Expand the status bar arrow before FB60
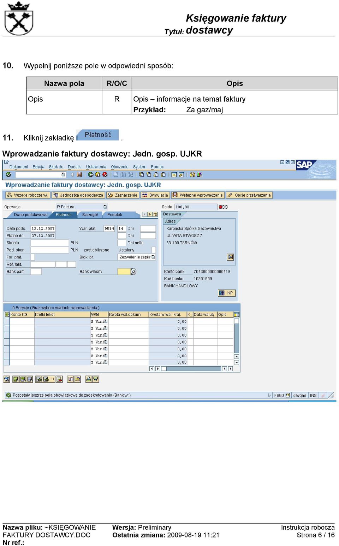The width and height of the screenshot is (339, 546). (270, 395)
